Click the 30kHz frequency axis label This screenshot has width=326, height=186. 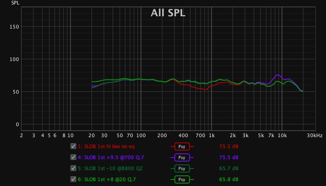[x=315, y=136]
